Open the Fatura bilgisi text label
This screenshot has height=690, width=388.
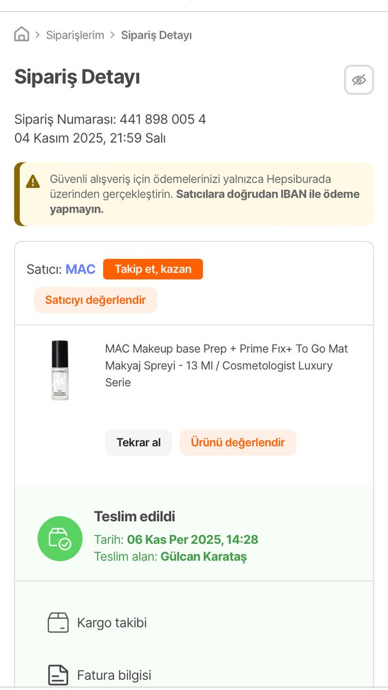point(114,675)
